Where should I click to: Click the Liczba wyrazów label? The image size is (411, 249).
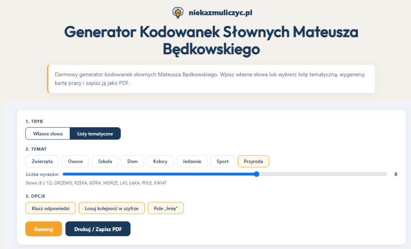click(x=42, y=174)
